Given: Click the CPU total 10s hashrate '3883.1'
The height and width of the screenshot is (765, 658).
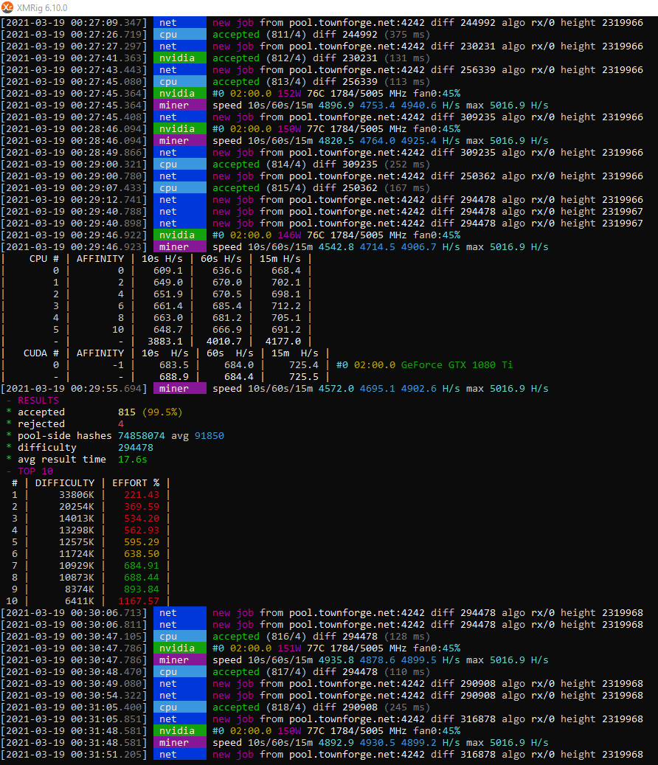Looking at the screenshot, I should point(164,342).
